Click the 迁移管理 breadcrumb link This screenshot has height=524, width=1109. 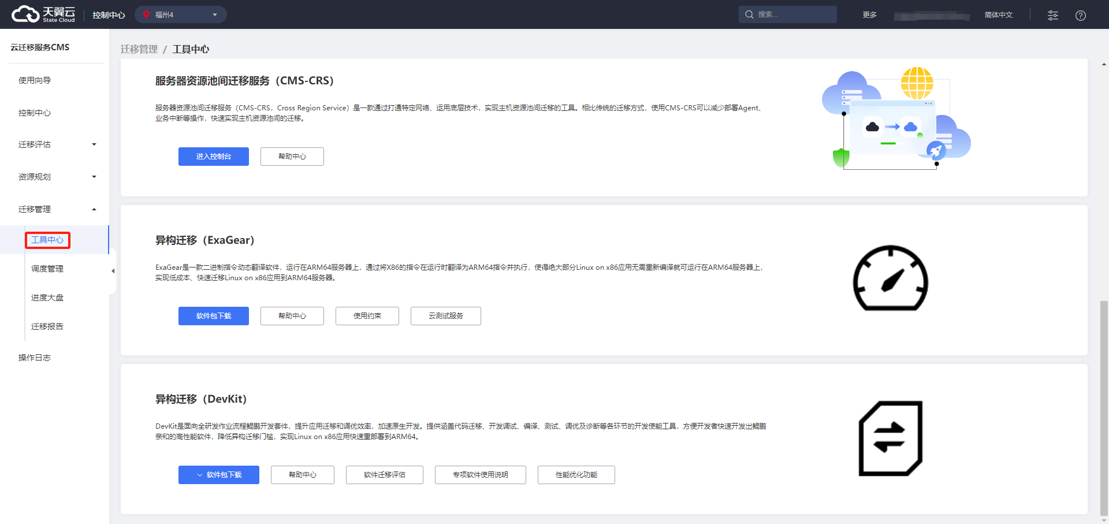[139, 49]
